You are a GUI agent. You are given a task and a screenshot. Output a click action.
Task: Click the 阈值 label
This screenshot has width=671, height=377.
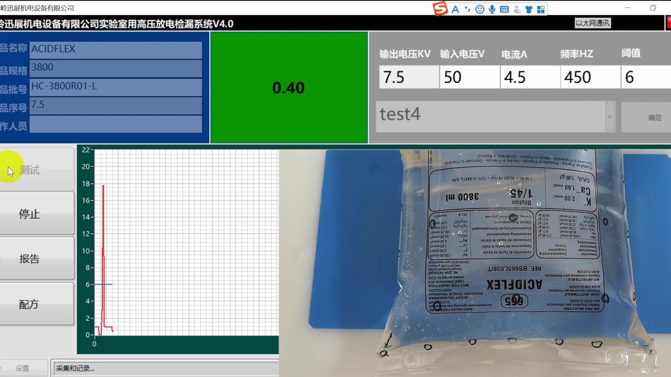(631, 53)
